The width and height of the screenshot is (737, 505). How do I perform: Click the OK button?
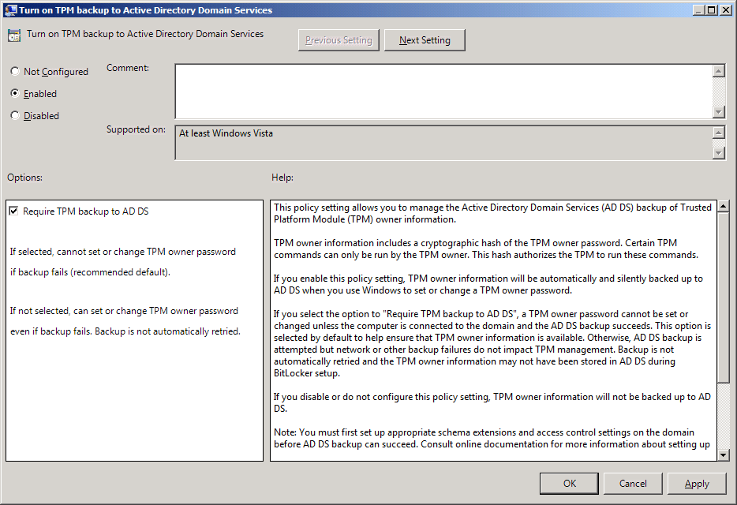pyautogui.click(x=569, y=484)
